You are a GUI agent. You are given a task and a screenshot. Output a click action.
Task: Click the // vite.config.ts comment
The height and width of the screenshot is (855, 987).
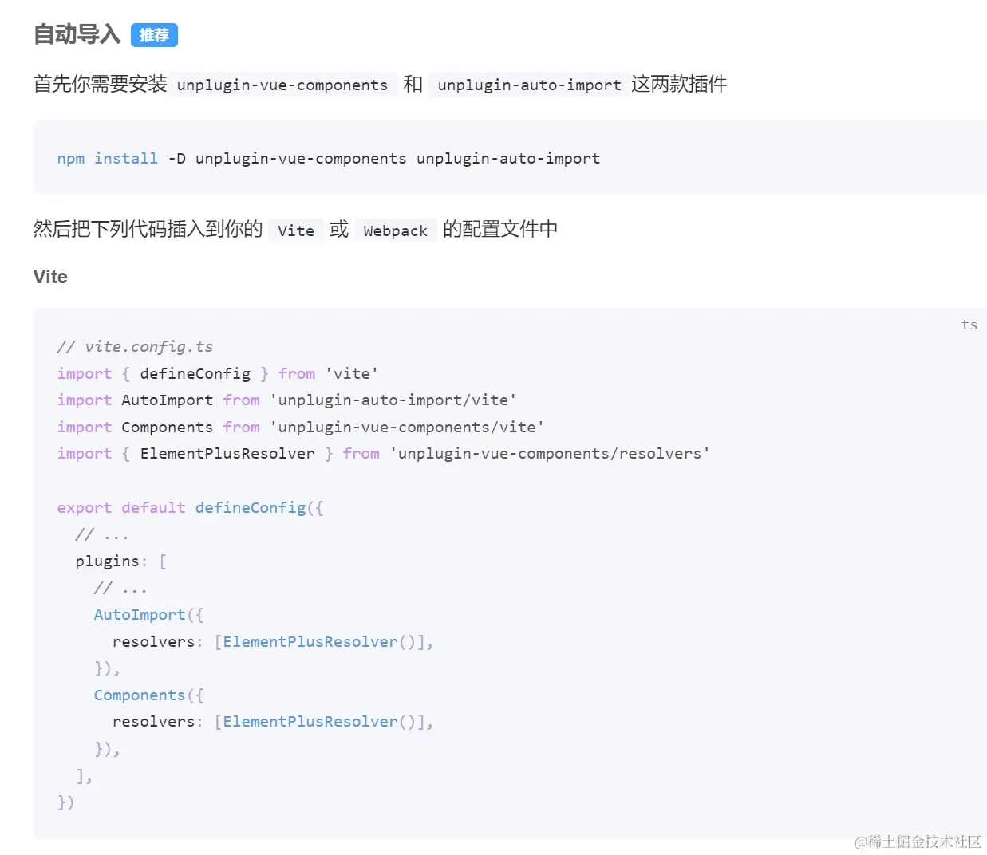click(135, 346)
